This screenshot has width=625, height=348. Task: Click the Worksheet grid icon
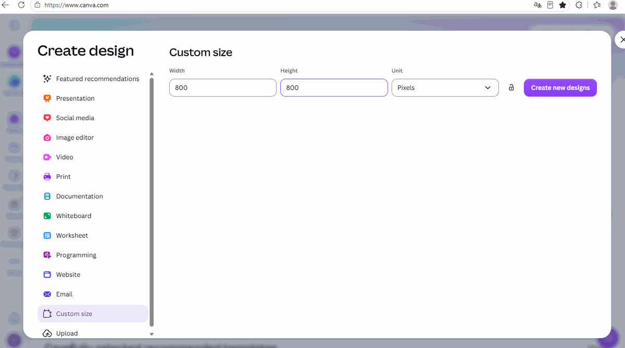[47, 236]
